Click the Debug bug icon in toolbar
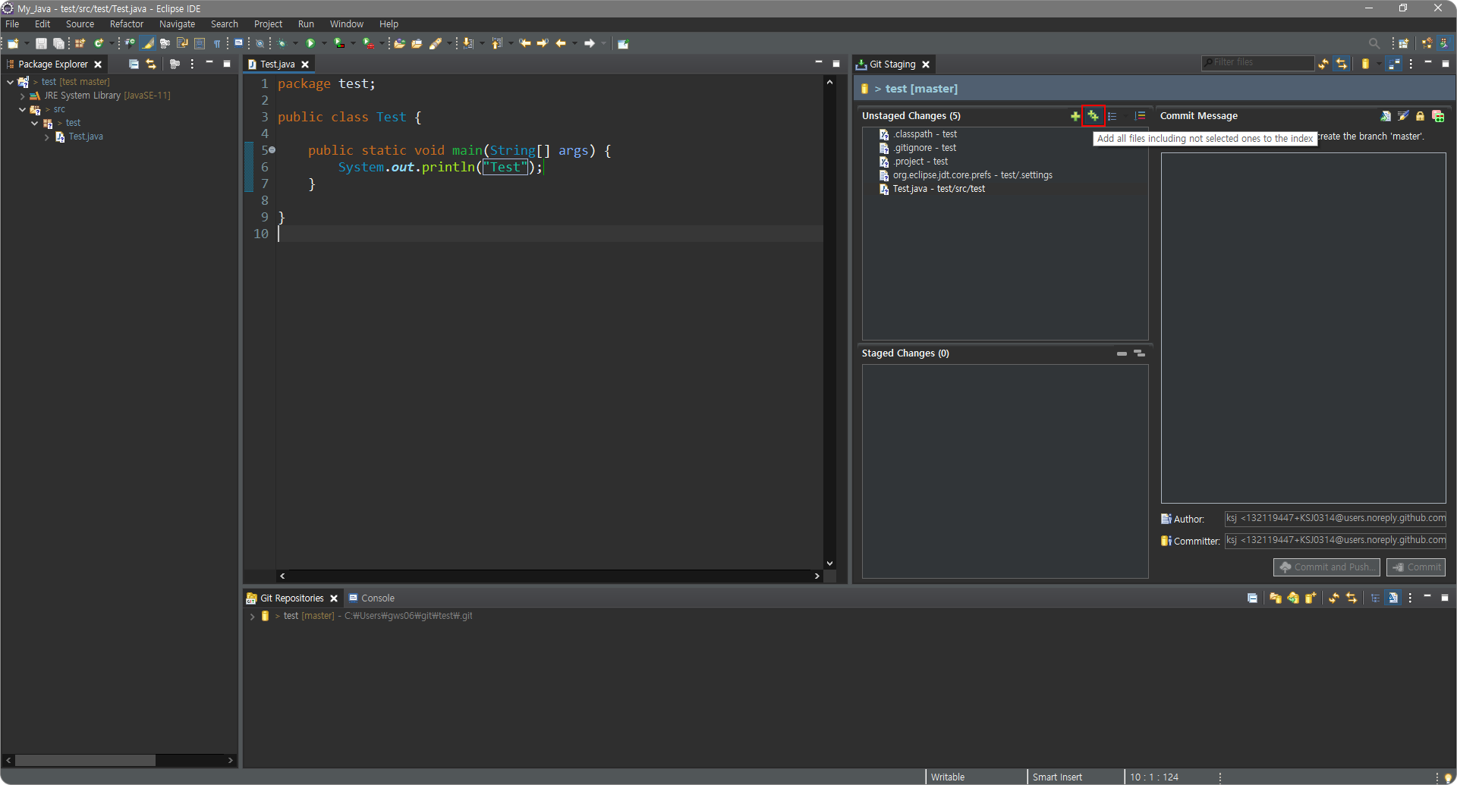The width and height of the screenshot is (1457, 785). pos(282,43)
